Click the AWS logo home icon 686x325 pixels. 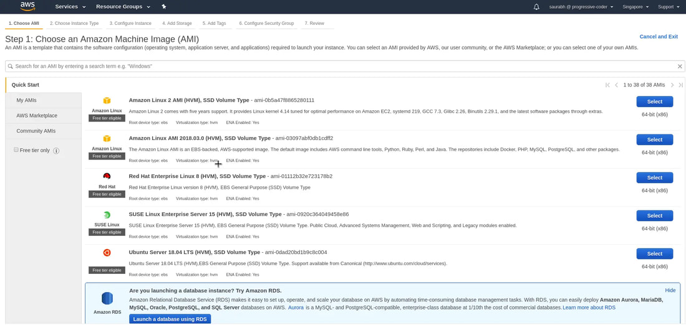click(x=27, y=7)
